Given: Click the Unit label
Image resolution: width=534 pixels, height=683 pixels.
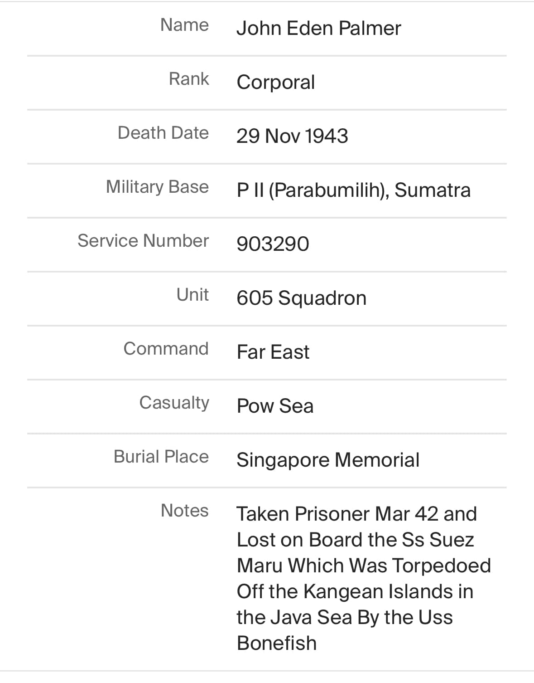Looking at the screenshot, I should tap(192, 295).
